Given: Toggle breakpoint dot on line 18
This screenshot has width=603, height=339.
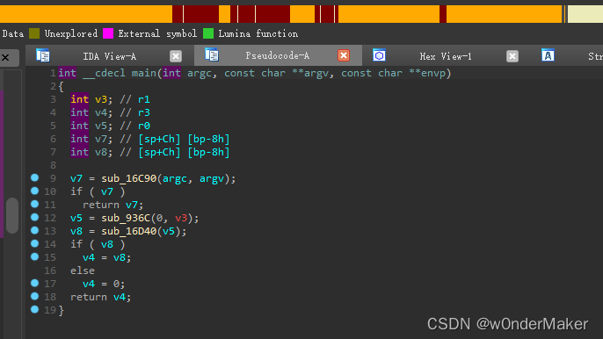Looking at the screenshot, I should click(x=34, y=296).
